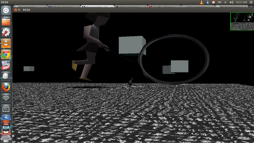
Task: Open the 10:21 AM clock menu
Action: point(241,2)
